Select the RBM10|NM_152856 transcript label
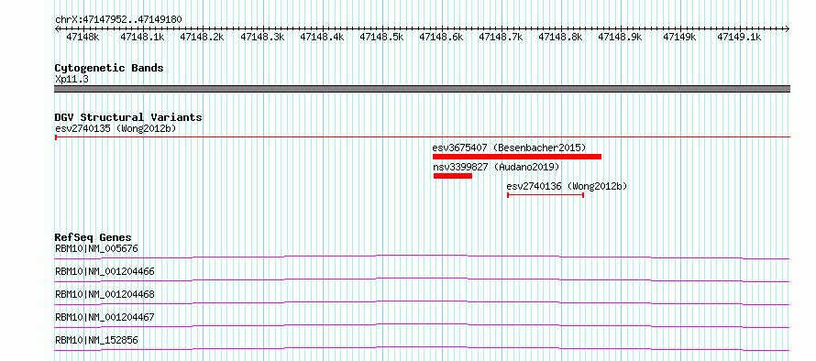The width and height of the screenshot is (816, 361). point(96,341)
